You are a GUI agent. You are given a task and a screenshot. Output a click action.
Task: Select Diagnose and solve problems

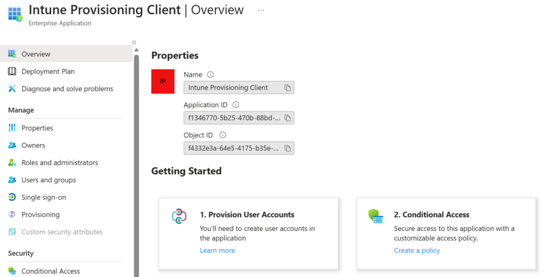(67, 89)
